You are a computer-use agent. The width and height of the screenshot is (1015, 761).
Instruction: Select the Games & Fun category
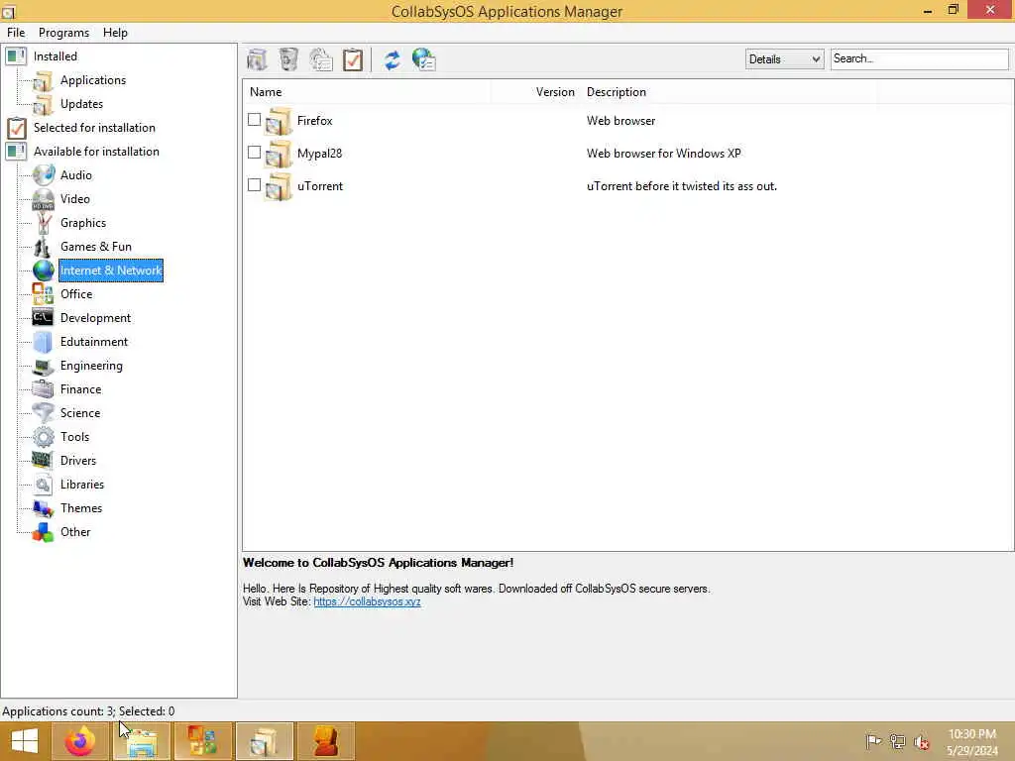click(x=96, y=247)
